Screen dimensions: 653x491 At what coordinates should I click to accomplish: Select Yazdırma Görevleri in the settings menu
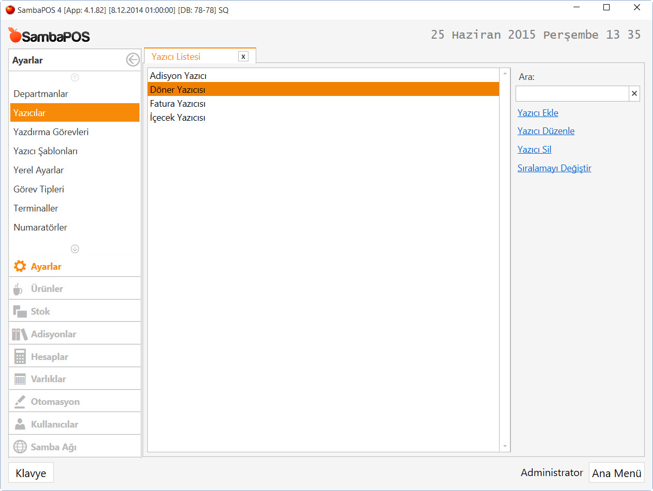click(x=51, y=132)
